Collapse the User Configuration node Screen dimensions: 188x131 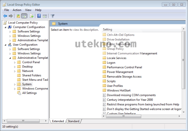pos(6,45)
